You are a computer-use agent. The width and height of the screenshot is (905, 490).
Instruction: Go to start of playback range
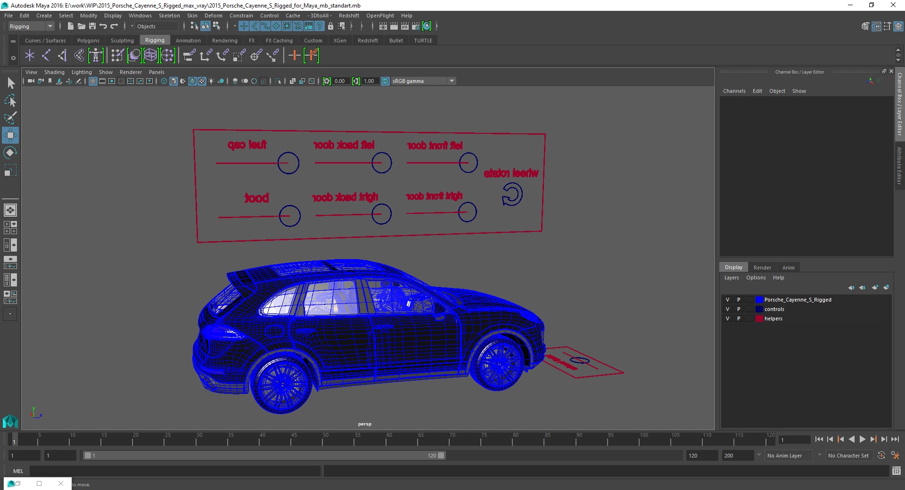pos(819,439)
